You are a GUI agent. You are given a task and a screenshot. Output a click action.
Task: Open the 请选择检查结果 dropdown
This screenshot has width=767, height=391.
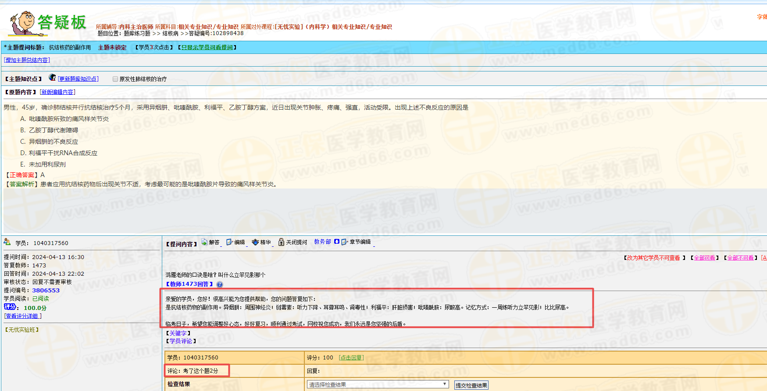tap(378, 384)
